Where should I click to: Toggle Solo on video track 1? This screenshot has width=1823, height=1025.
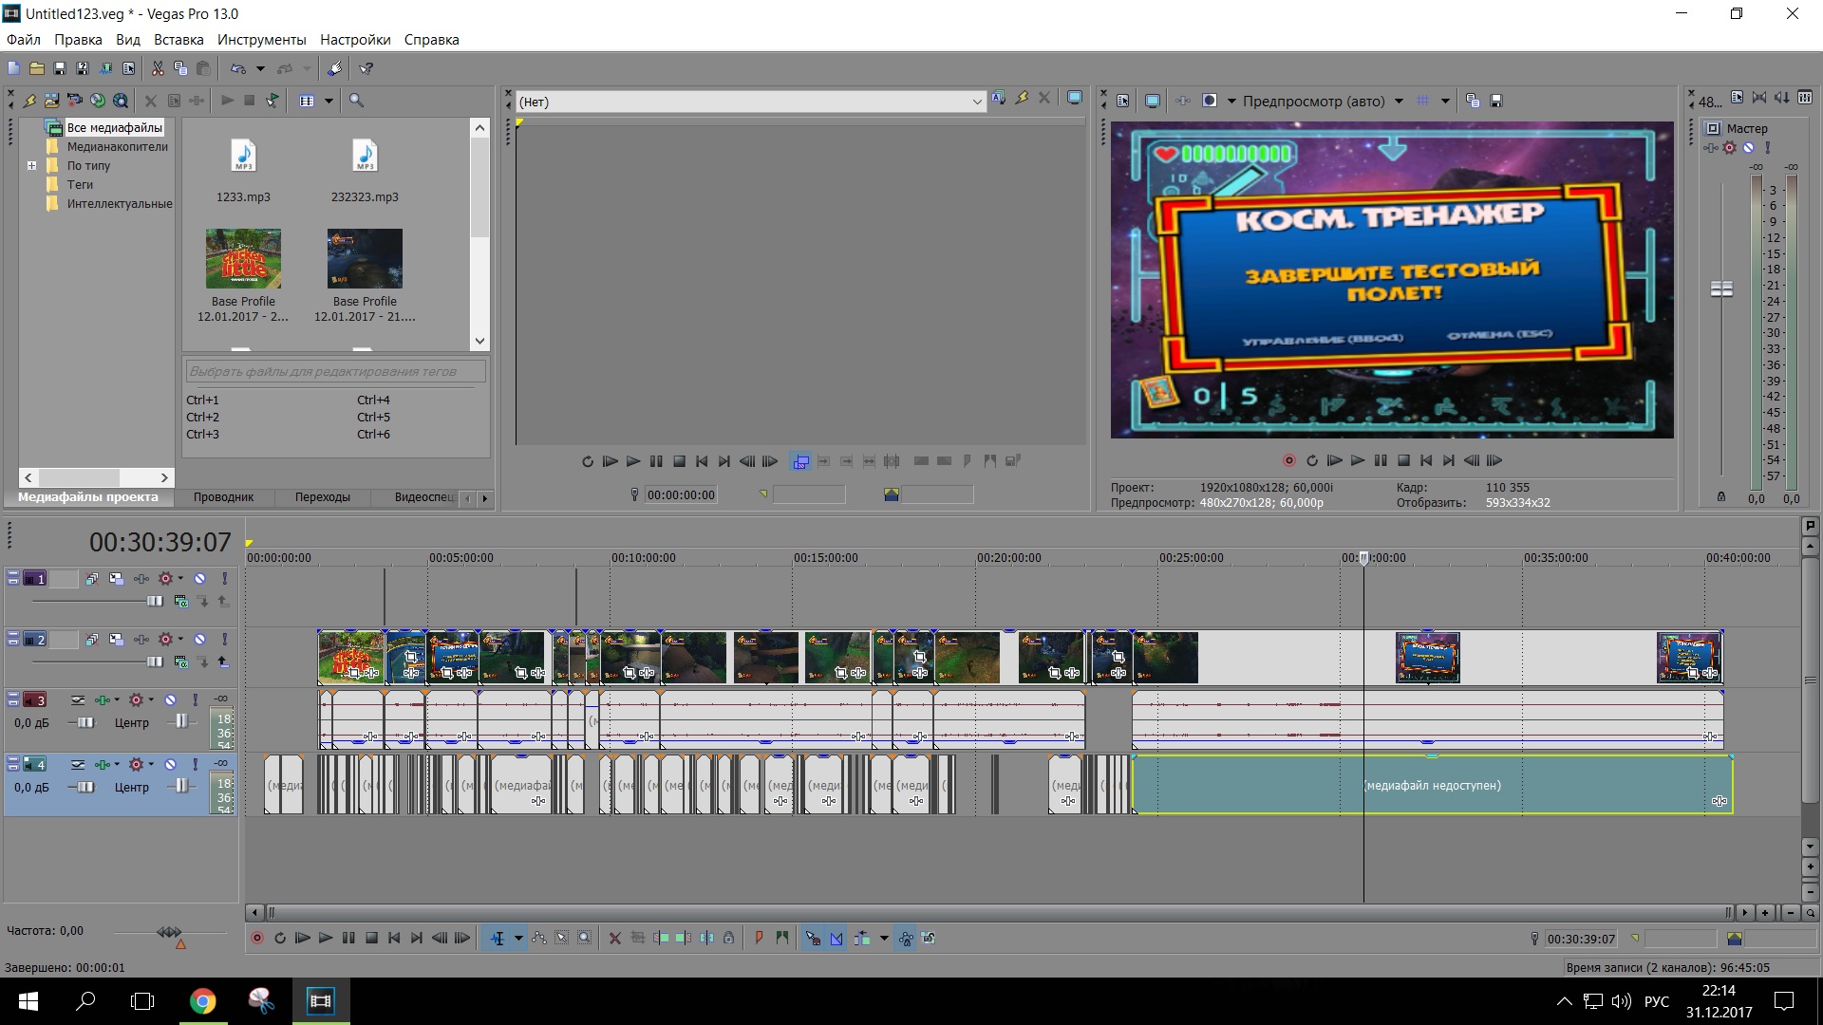225,578
